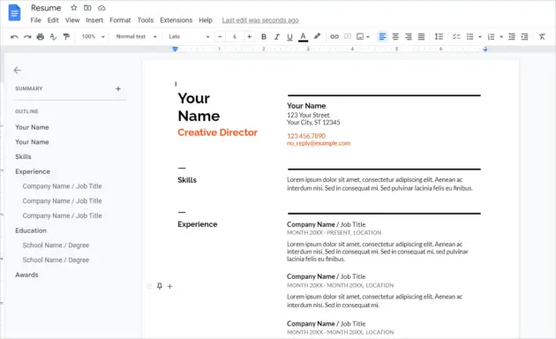Select the left indent marker on the ruler
The width and height of the screenshot is (556, 339).
pyautogui.click(x=175, y=49)
